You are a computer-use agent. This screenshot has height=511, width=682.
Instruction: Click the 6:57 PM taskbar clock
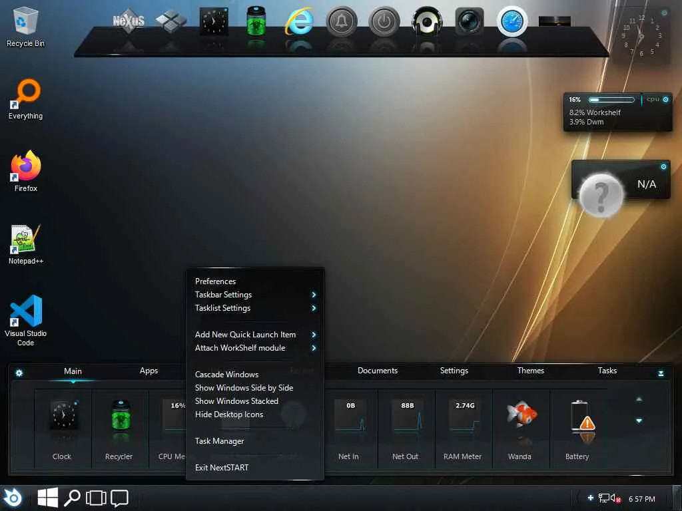[642, 499]
